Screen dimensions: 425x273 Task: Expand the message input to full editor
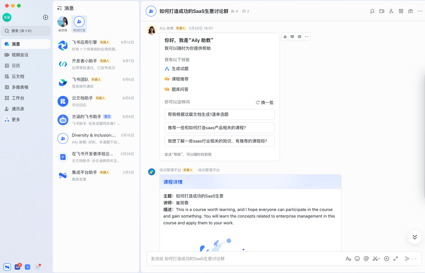point(396,259)
